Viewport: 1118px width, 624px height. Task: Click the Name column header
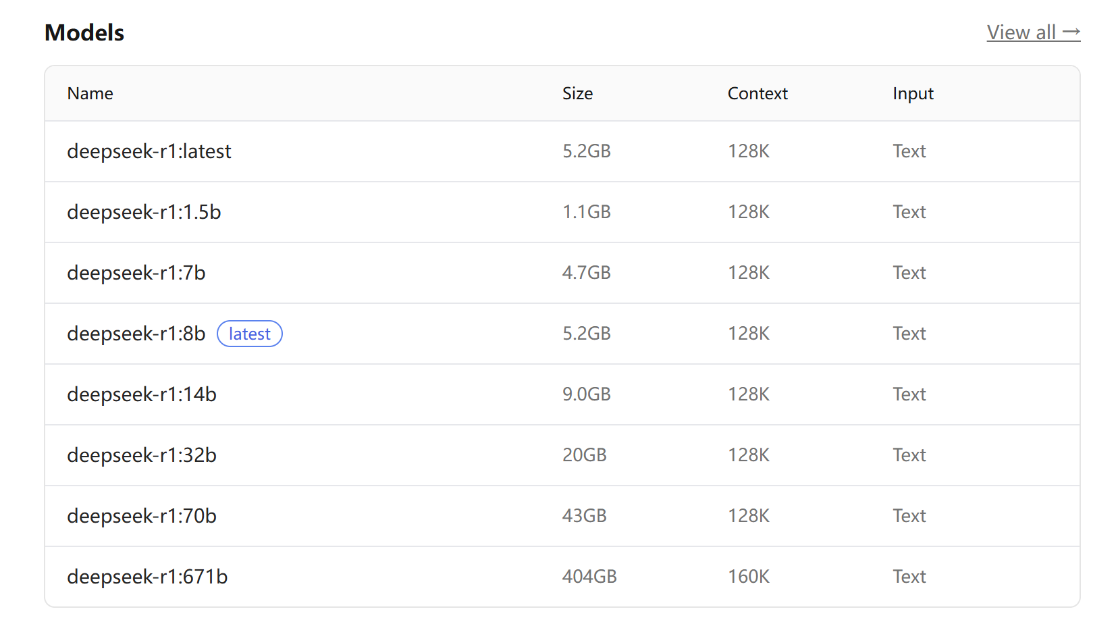[90, 93]
